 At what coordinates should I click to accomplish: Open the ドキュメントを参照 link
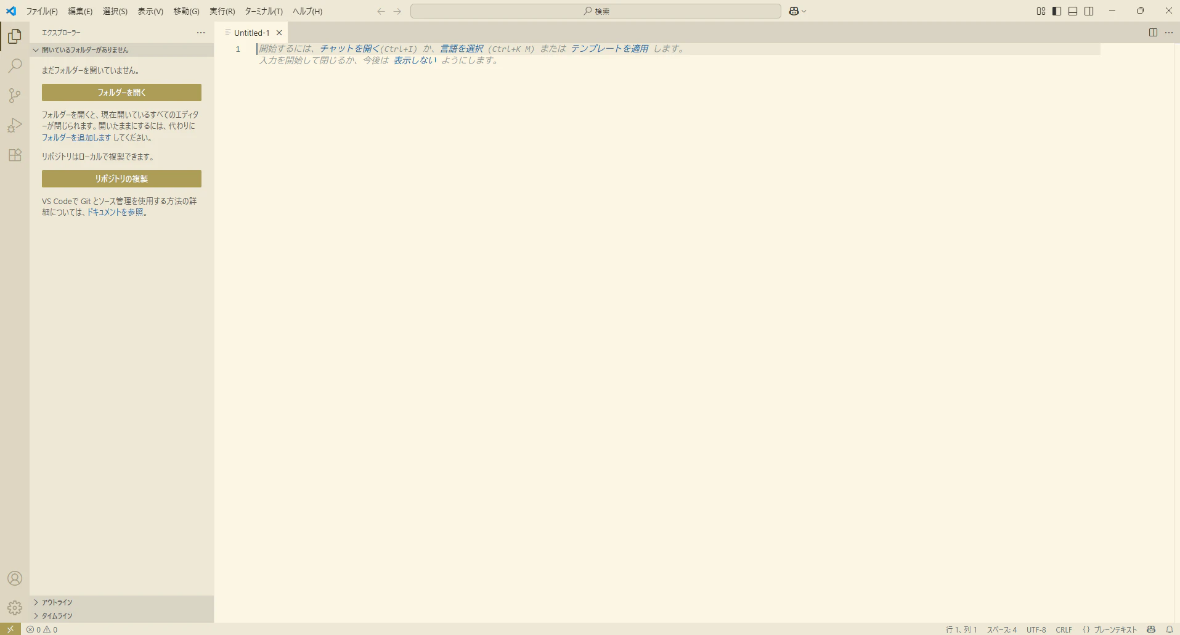(x=115, y=212)
